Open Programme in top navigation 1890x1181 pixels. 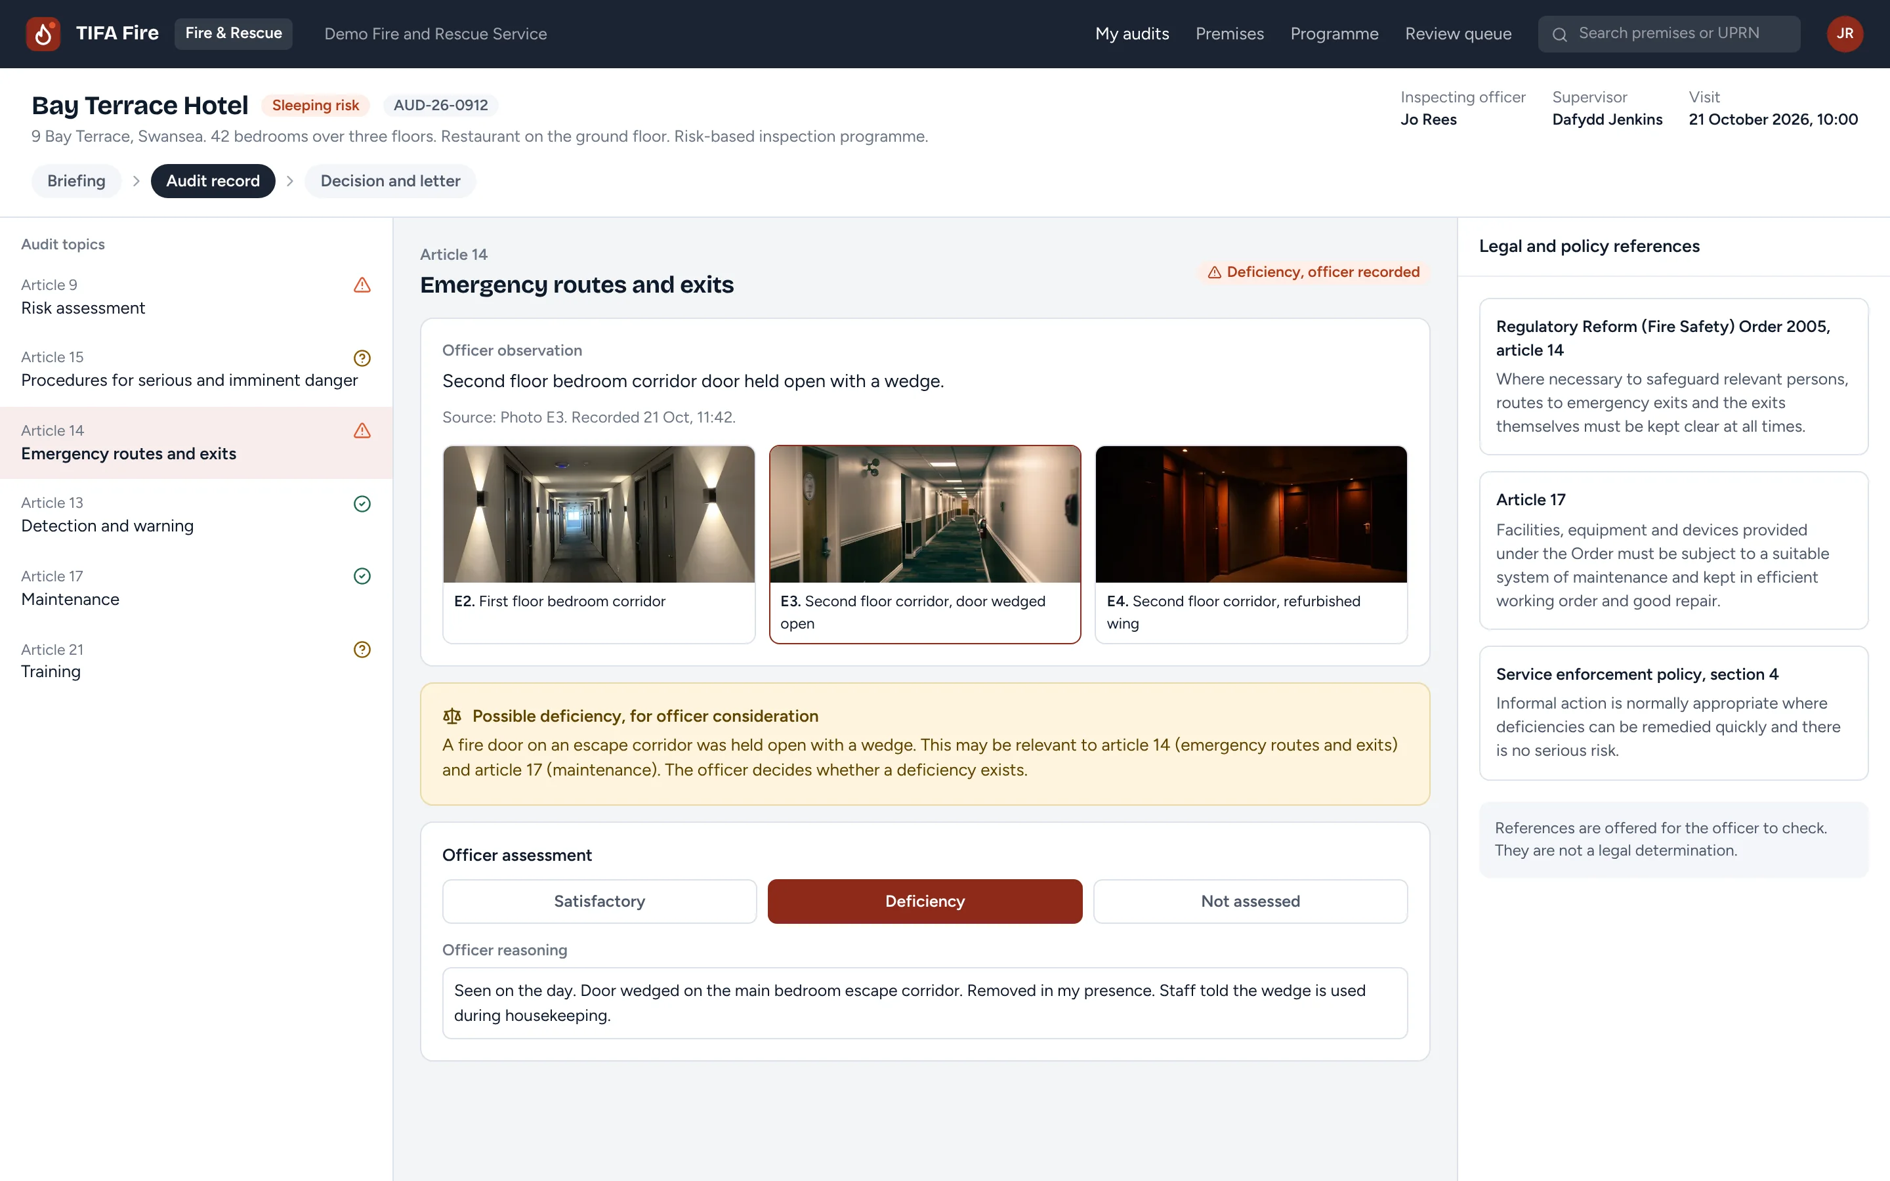click(1334, 33)
